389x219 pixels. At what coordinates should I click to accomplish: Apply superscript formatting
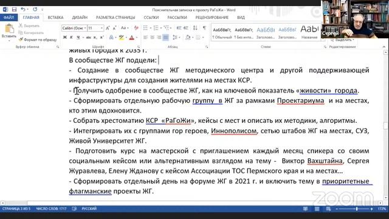click(x=102, y=38)
